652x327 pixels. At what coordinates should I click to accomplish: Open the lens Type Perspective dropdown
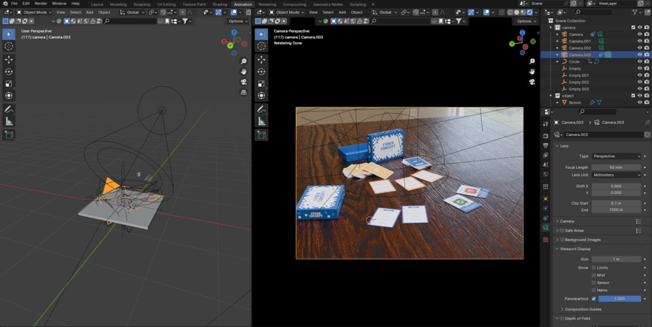pyautogui.click(x=616, y=156)
